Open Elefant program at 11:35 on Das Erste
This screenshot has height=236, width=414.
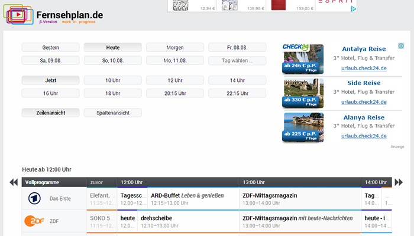(x=102, y=199)
